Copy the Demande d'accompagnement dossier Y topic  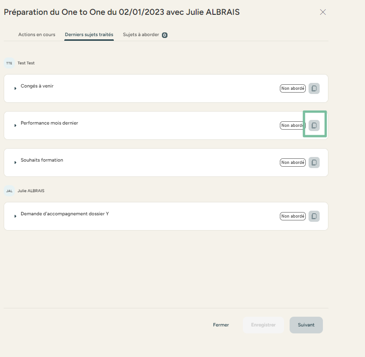point(314,216)
